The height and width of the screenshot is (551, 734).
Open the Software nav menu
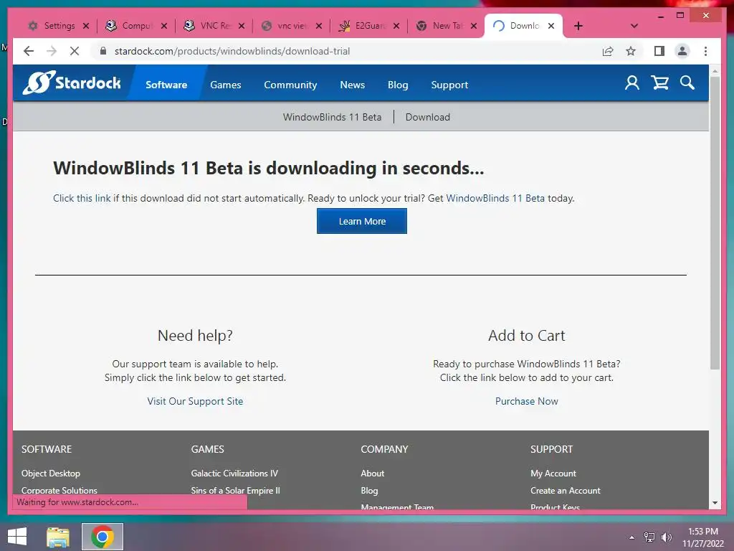click(x=166, y=85)
